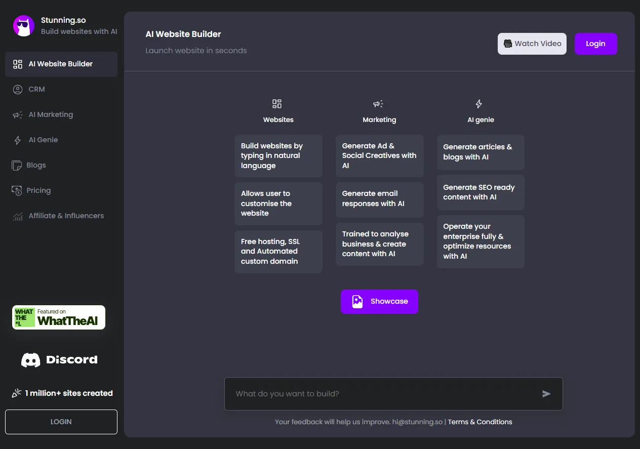Click the feedback text 'hi@stunning.so'

coord(417,422)
